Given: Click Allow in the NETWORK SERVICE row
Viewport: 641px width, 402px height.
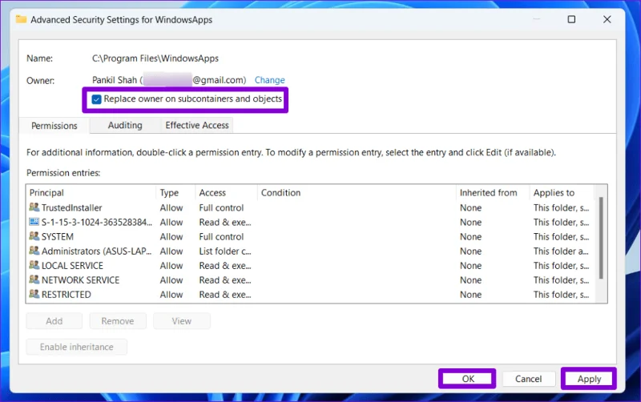Looking at the screenshot, I should click(171, 280).
